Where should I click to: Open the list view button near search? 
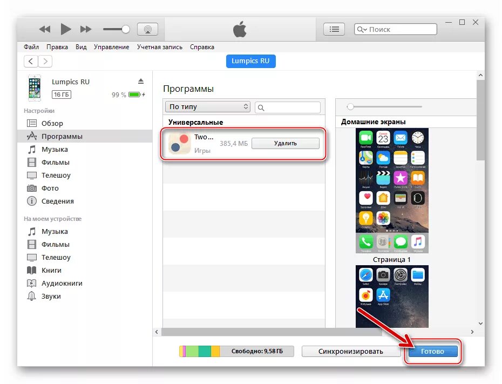click(334, 30)
